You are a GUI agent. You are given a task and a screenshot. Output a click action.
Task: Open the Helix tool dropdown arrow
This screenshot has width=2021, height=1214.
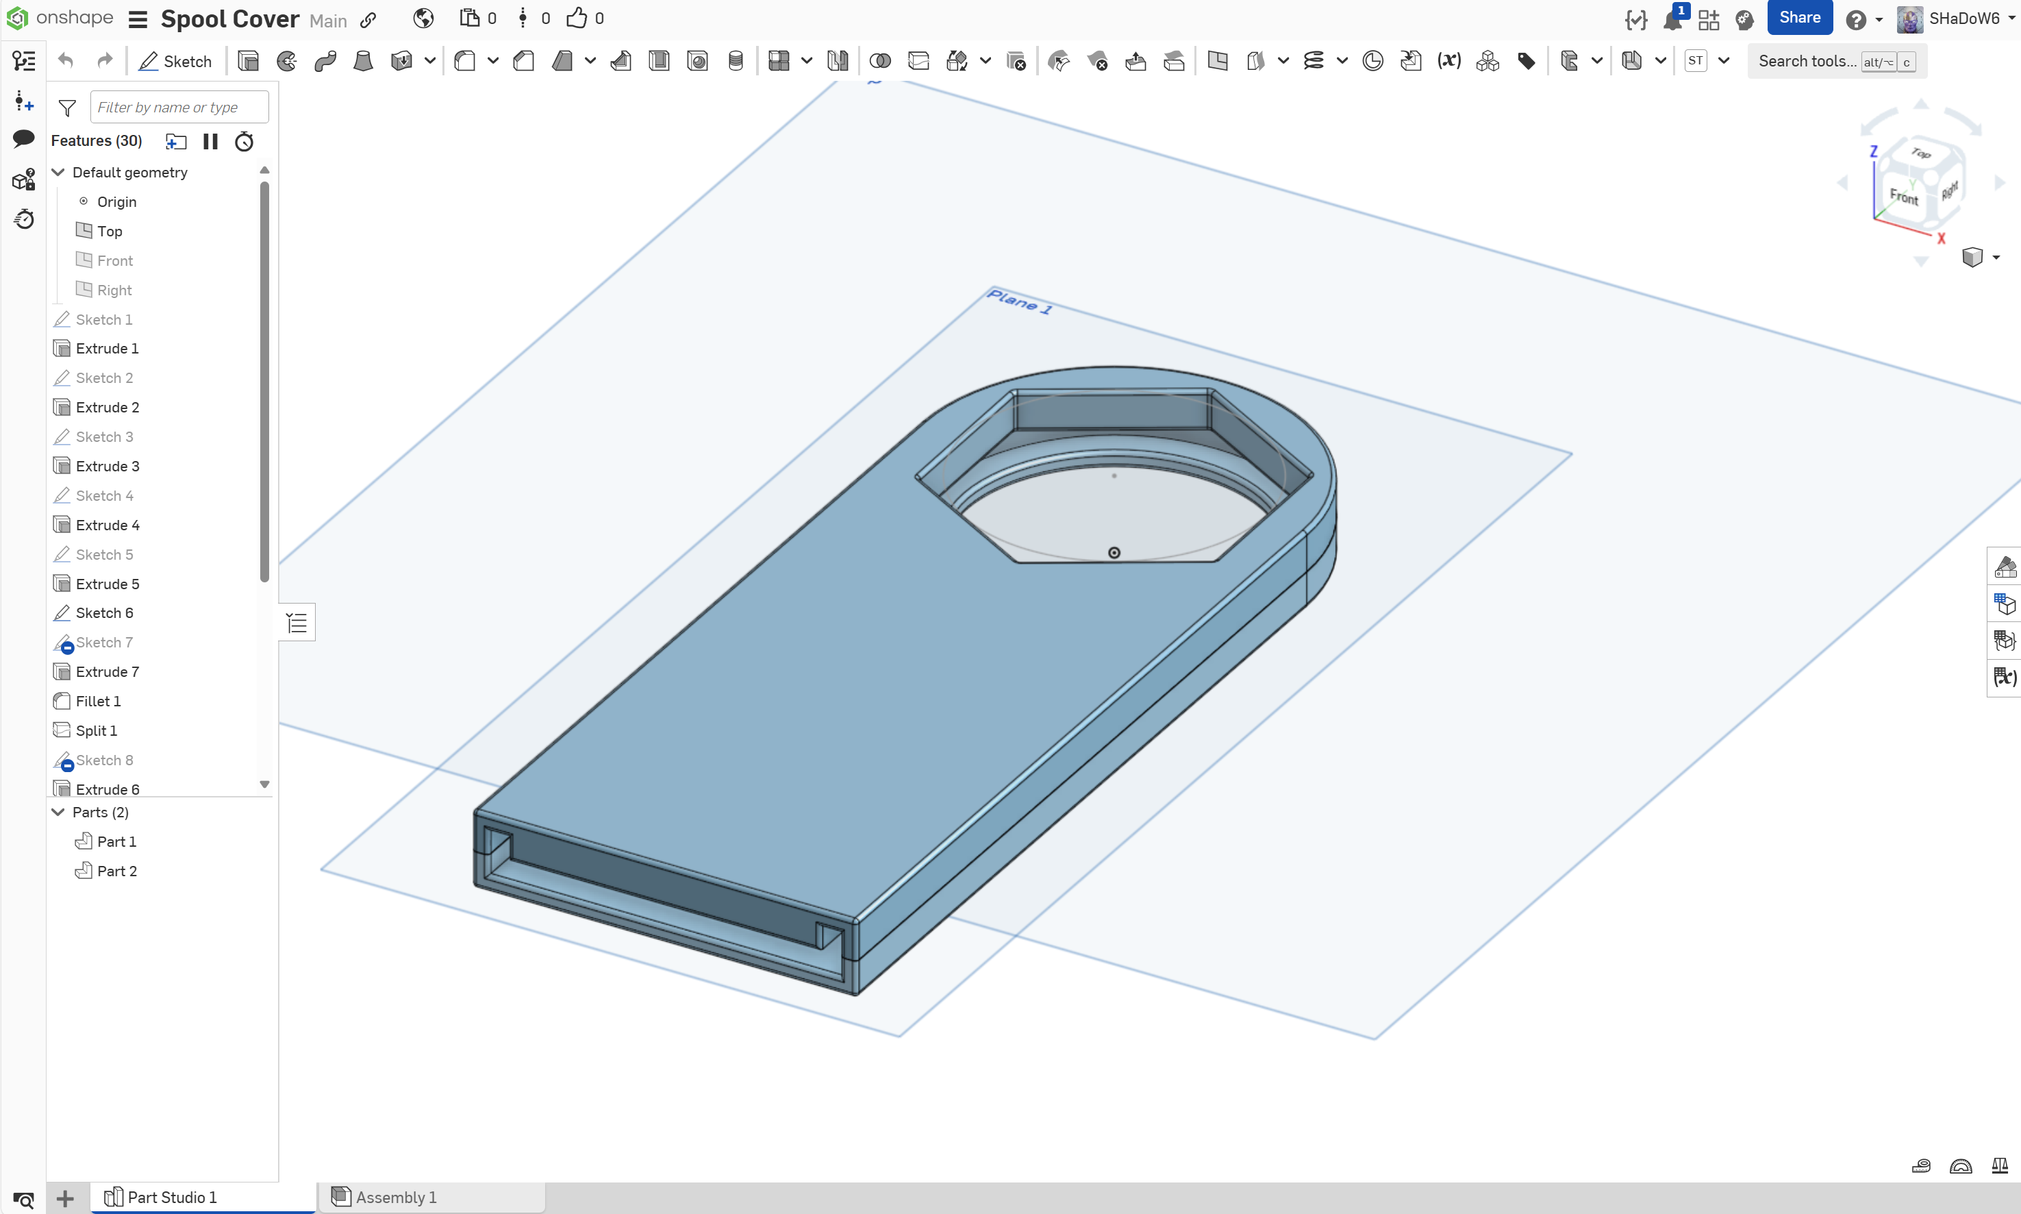pyautogui.click(x=1342, y=62)
